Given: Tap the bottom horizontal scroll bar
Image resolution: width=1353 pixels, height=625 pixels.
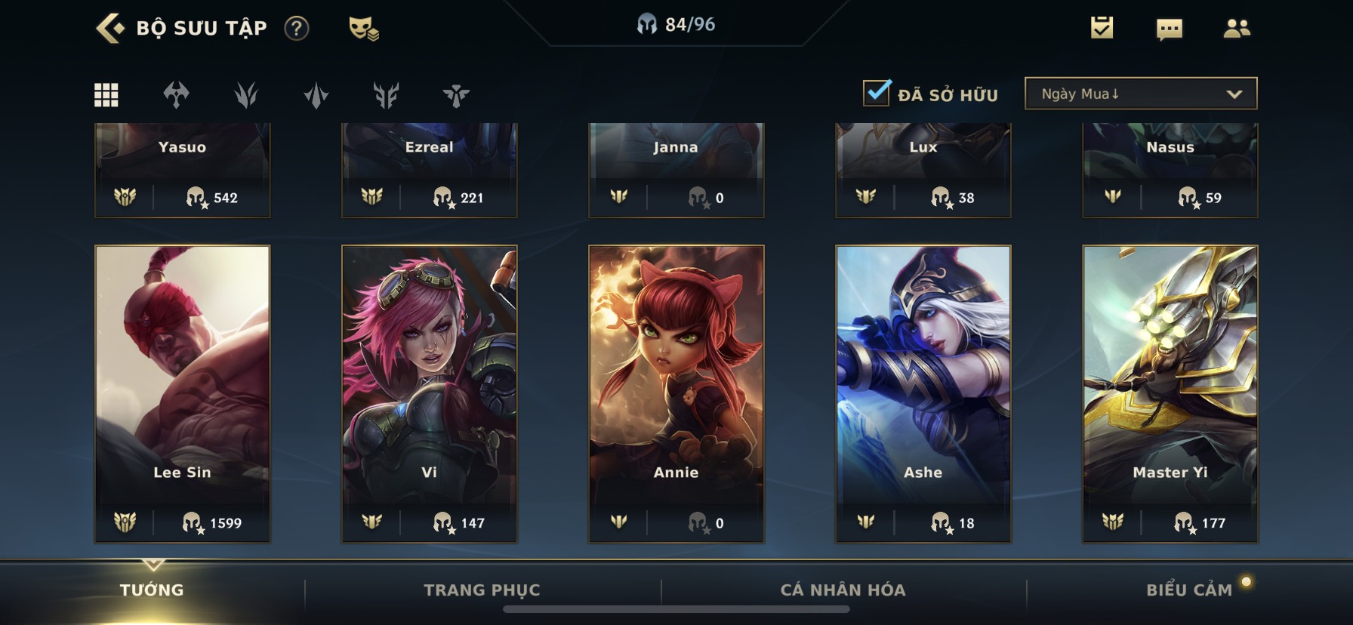Looking at the screenshot, I should 676,609.
